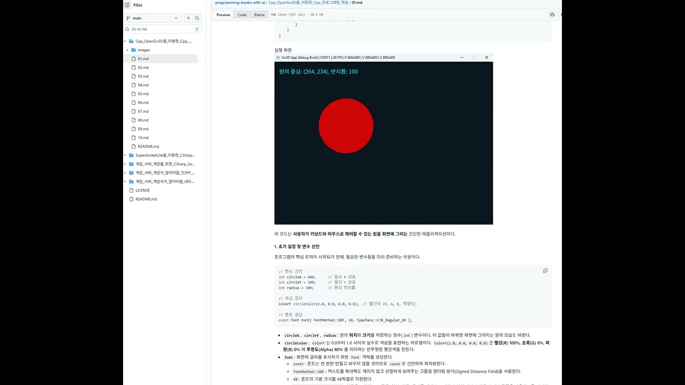Click the Siv3D app screenshot image
The height and width of the screenshot is (385, 685).
click(x=384, y=139)
